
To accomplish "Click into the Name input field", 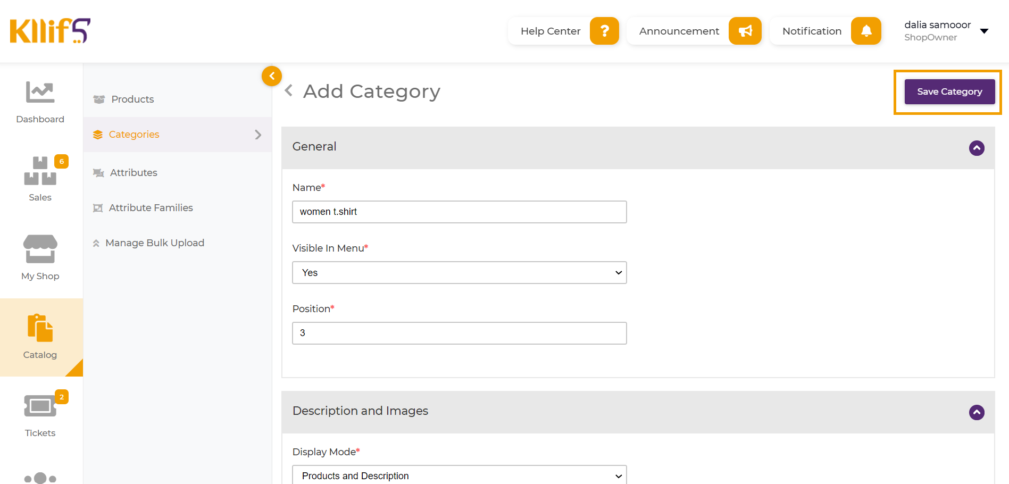I will tap(459, 212).
